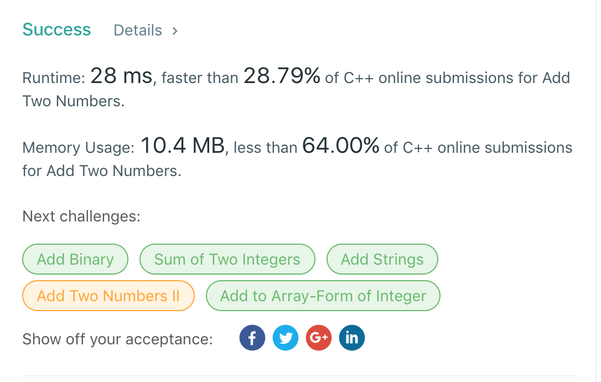The width and height of the screenshot is (601, 382).
Task: Open the orange Add Two Numbers II challenge
Action: (108, 296)
